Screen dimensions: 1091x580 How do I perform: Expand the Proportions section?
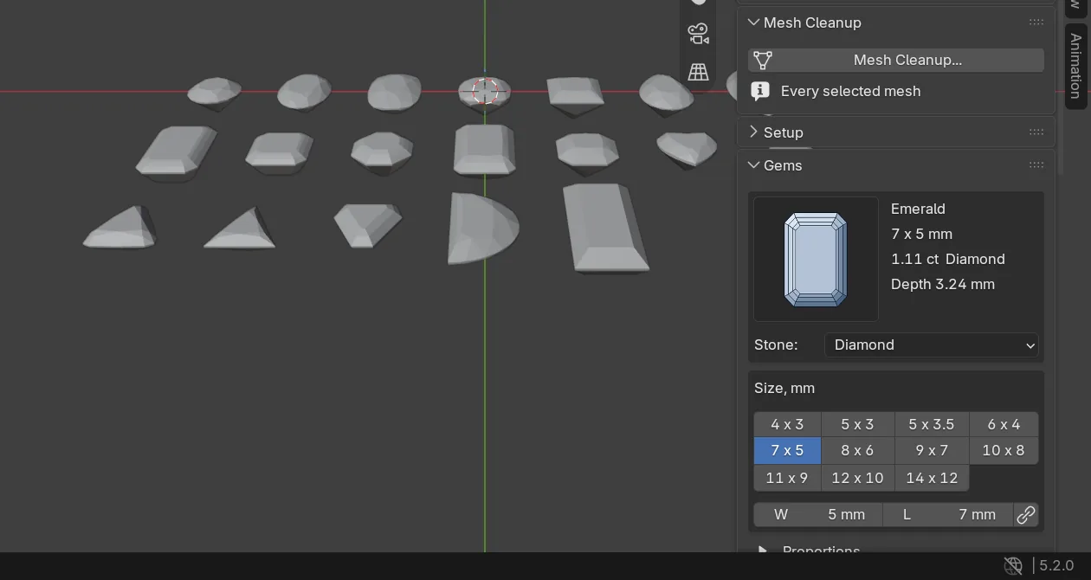[x=763, y=550]
